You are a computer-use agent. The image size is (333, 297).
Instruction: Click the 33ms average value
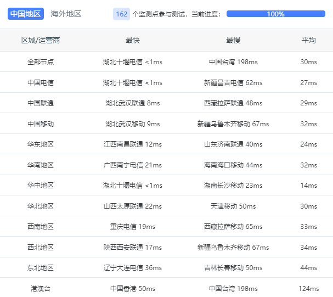pos(308,227)
